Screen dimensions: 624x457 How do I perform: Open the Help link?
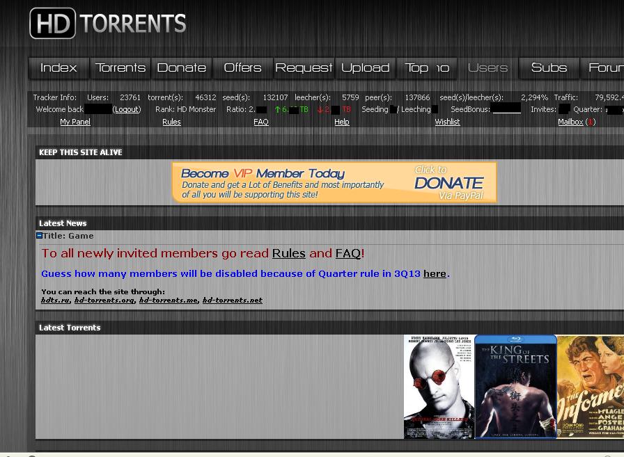(x=342, y=122)
